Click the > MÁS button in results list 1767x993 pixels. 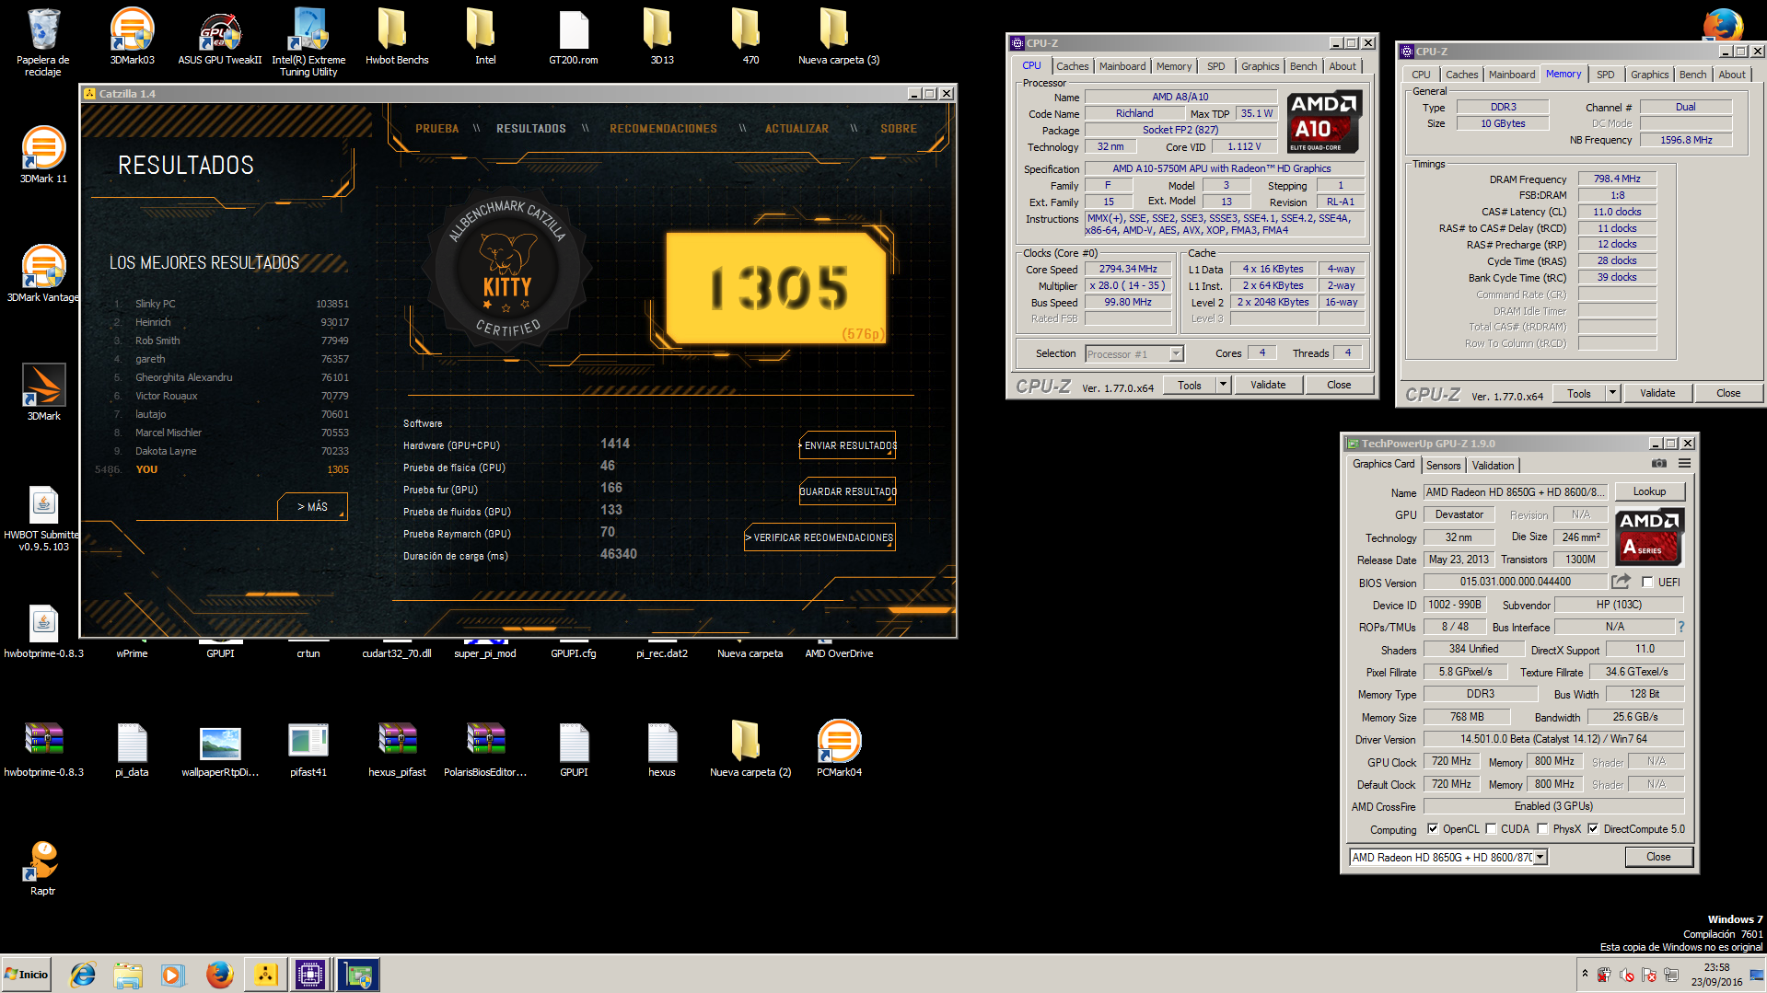pos(312,506)
